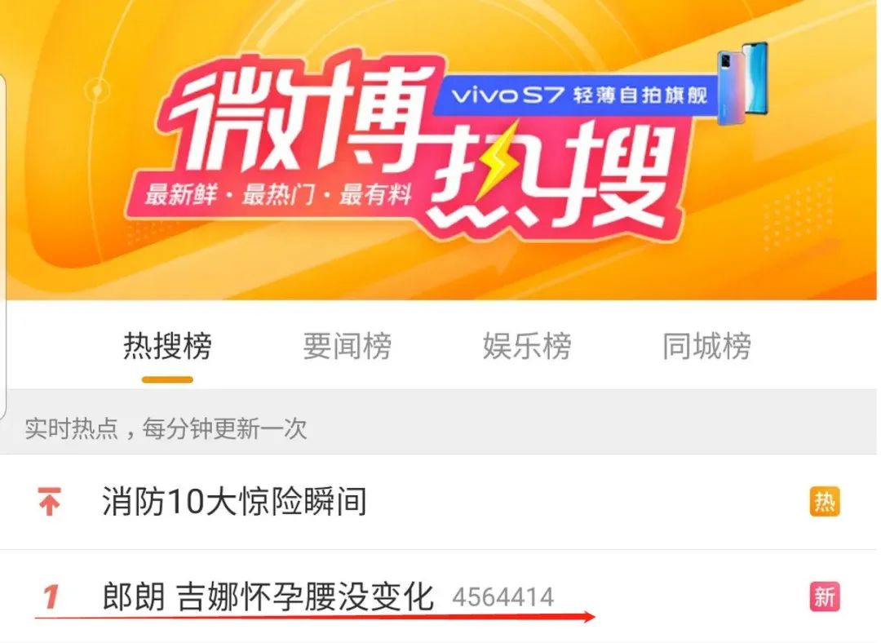Viewport: 881px width, 643px height.
Task: Tap the pink 新 new badge
Action: click(x=824, y=596)
